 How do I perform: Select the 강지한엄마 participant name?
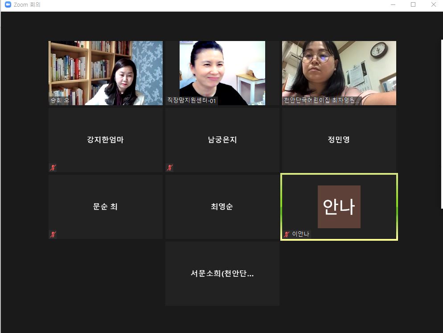(x=105, y=140)
